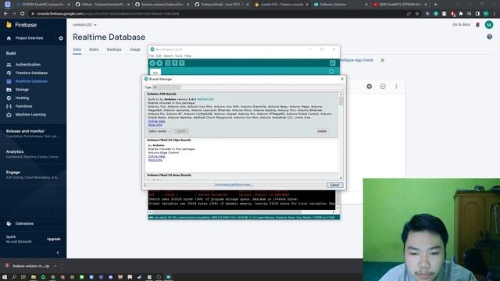Screen dimensions: 500x281
Task: Bookmark this page with the star icon
Action: tap(417, 14)
